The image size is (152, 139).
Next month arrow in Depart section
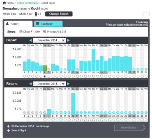click(68, 40)
